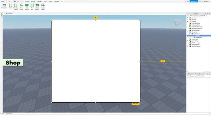The height and width of the screenshot is (118, 211).
Task: Click the Frame's top-middle resize handle
Action: point(96,20)
